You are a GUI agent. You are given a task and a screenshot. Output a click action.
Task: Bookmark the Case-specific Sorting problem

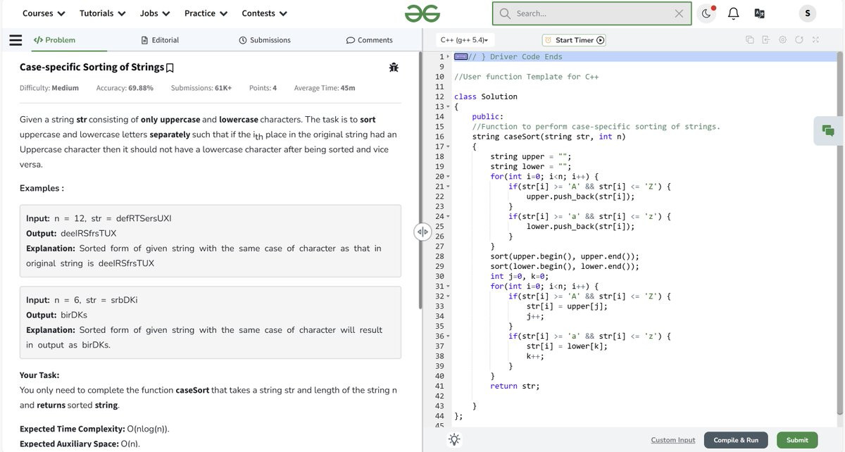click(x=169, y=68)
